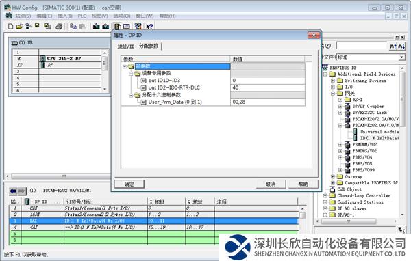The width and height of the screenshot is (411, 261).
Task: Expand the Gateway folder in catalog
Action: [333, 176]
